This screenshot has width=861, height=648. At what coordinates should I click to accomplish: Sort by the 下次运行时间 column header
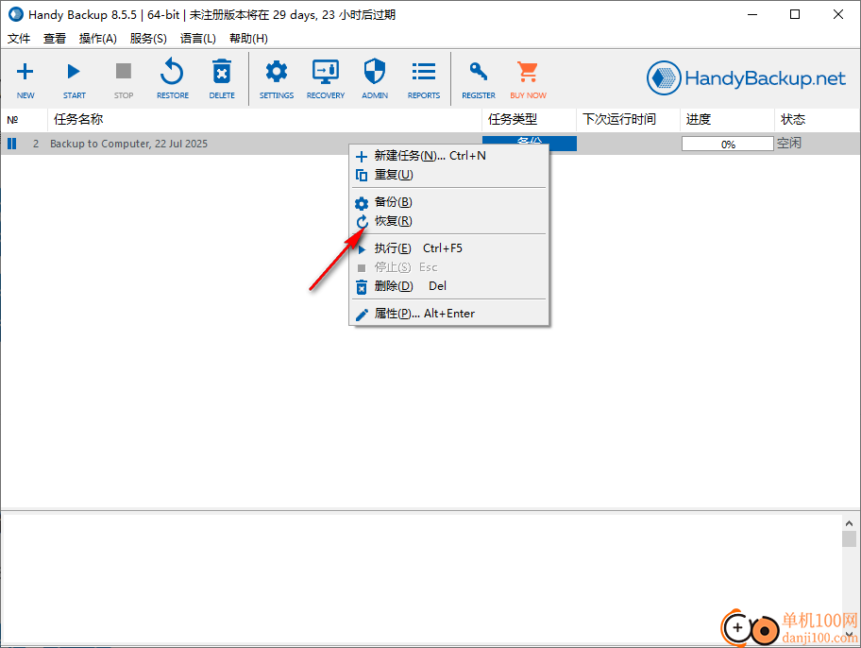[629, 120]
